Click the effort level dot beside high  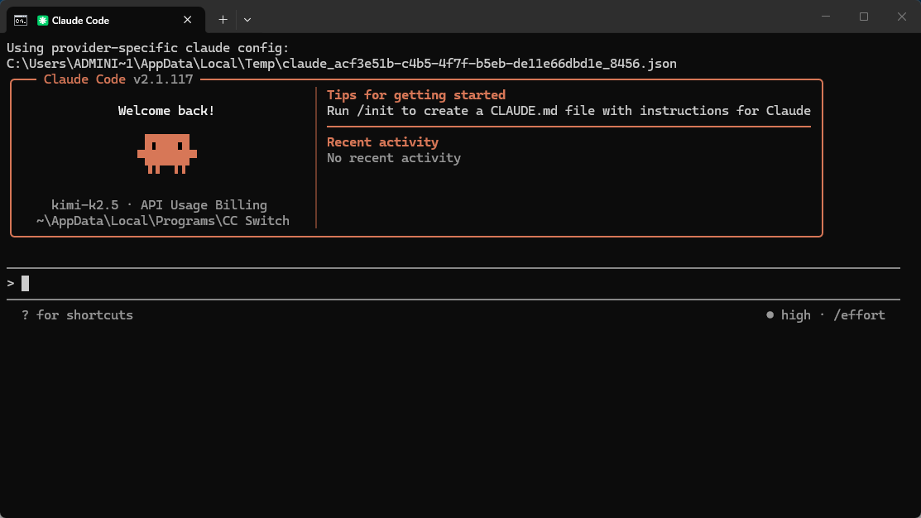click(770, 315)
